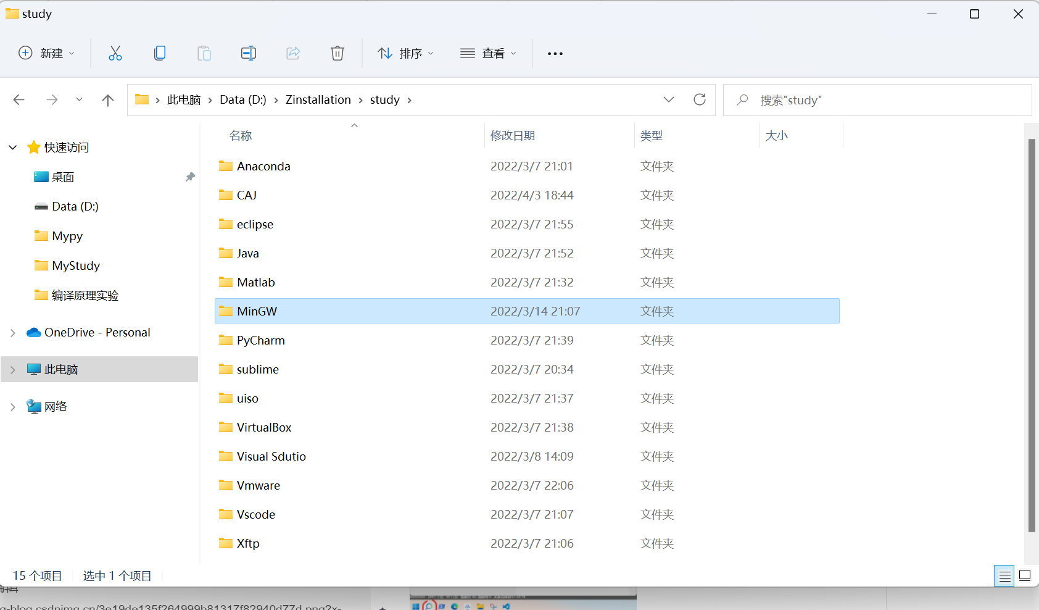Image resolution: width=1039 pixels, height=610 pixels.
Task: Click the Paste clipboard icon
Action: point(204,53)
